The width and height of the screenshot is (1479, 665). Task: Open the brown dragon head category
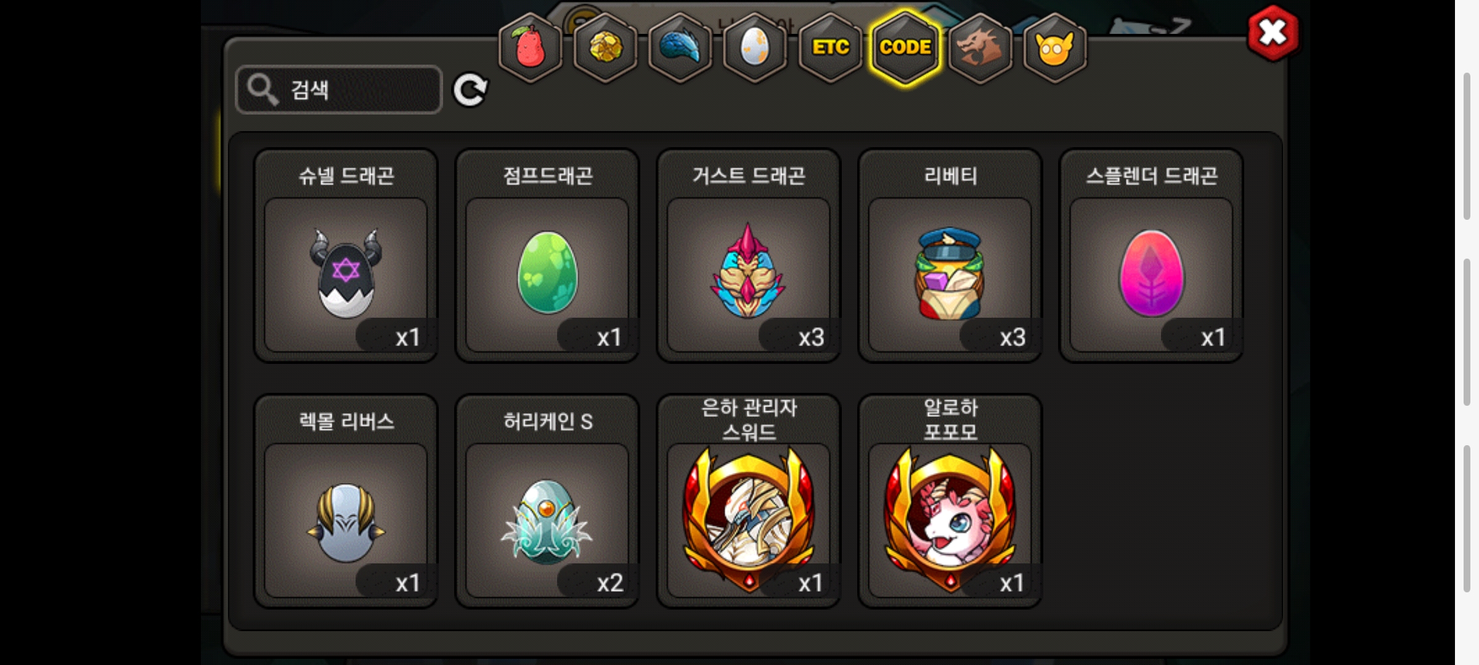click(x=980, y=47)
